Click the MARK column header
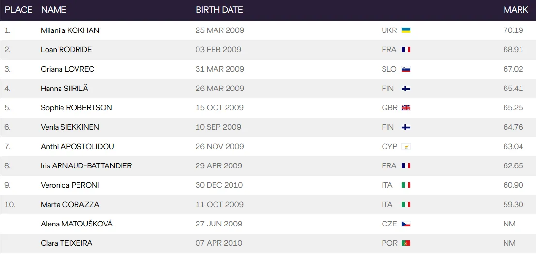This screenshot has width=536, height=255. click(x=516, y=10)
